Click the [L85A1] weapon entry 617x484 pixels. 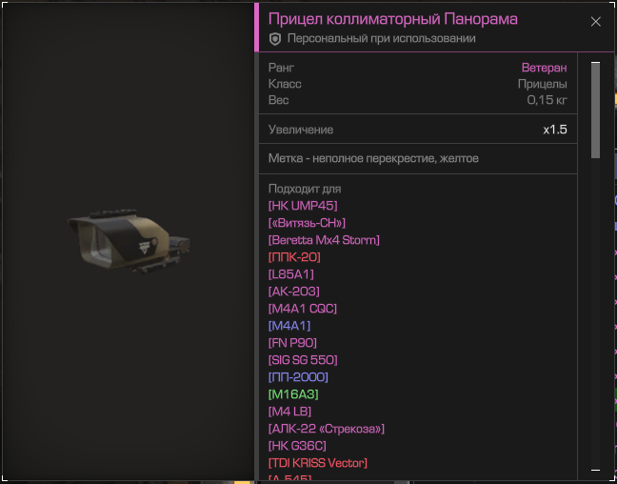tap(290, 274)
